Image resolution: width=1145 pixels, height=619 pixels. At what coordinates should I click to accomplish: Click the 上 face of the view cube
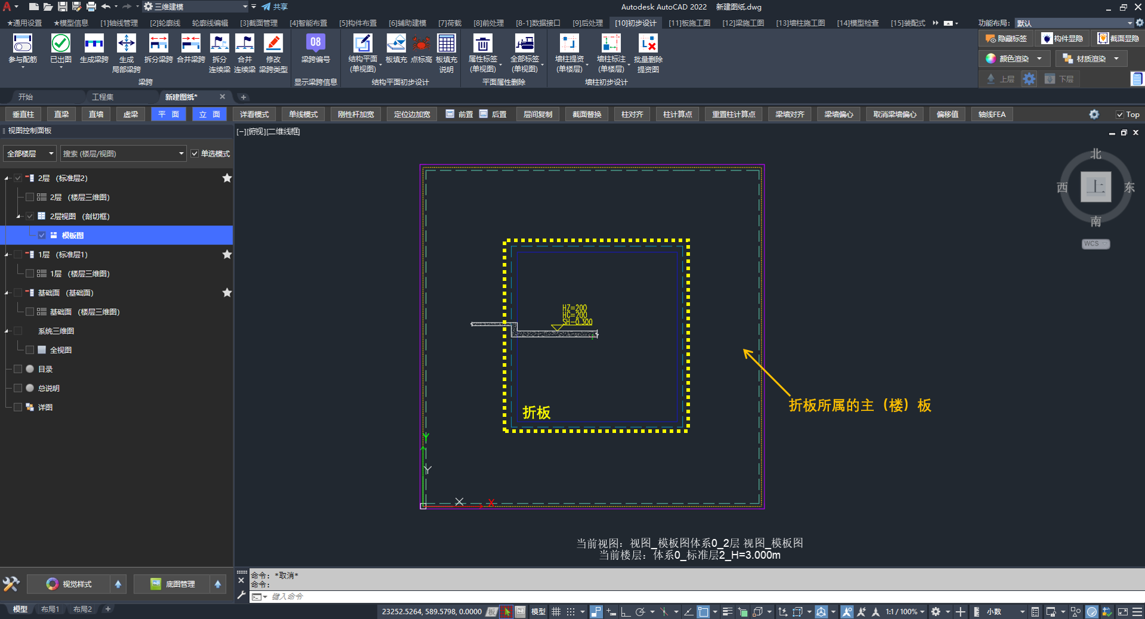pyautogui.click(x=1096, y=187)
